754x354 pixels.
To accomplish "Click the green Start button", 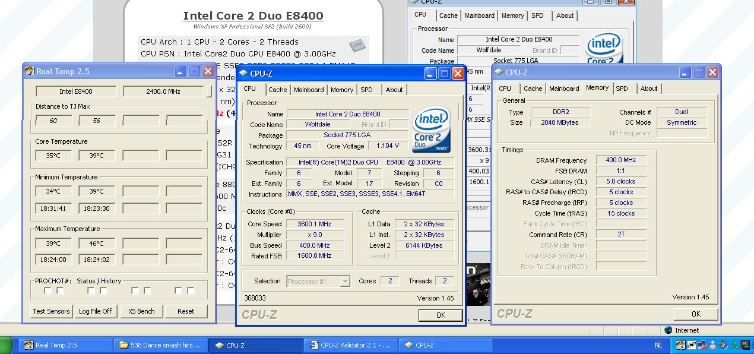I will [x=6, y=345].
